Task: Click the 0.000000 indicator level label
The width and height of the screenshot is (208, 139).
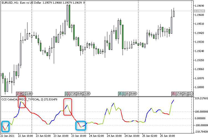Action: pos(200,118)
